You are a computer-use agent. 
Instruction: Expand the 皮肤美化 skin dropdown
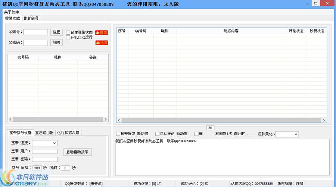[x=287, y=134]
